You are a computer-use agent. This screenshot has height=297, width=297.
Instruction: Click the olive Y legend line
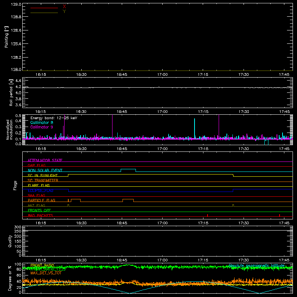click(44, 13)
